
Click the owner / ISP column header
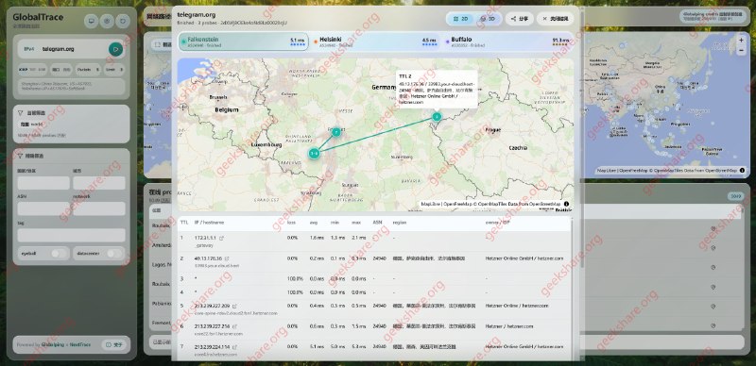pos(498,223)
